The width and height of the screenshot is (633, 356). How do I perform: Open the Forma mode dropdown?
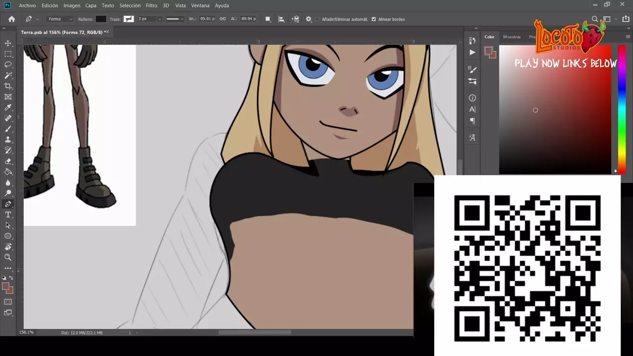click(x=60, y=19)
